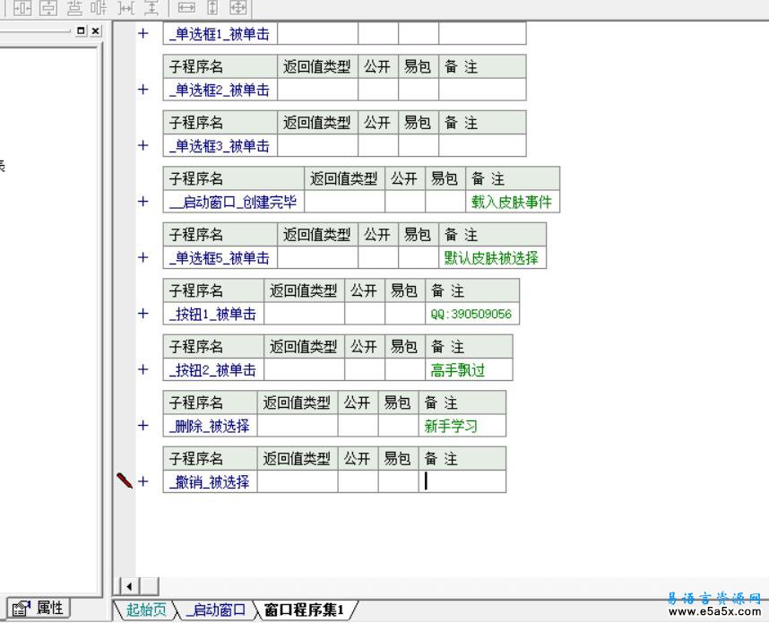Select the subroutine name __启动窗口_创建完毕

(233, 202)
